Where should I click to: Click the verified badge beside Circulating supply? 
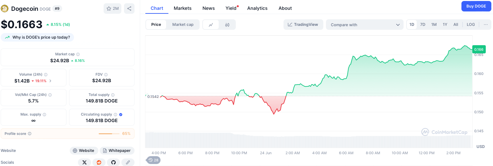(x=121, y=115)
